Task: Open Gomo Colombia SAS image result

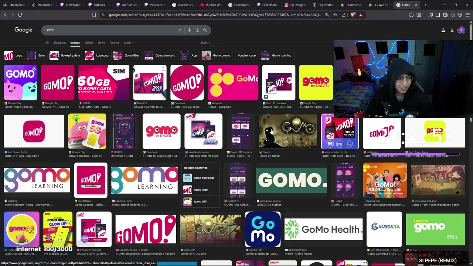Action: 384,229
